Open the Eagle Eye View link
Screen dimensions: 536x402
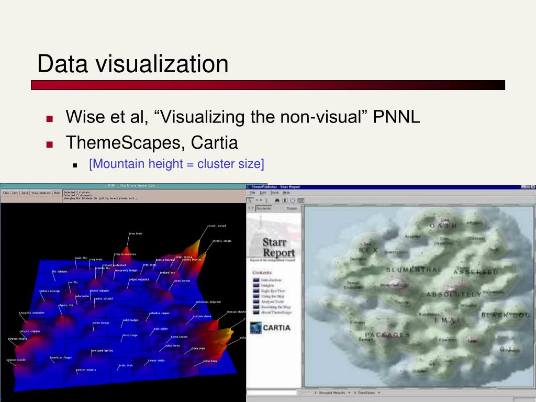coord(273,291)
